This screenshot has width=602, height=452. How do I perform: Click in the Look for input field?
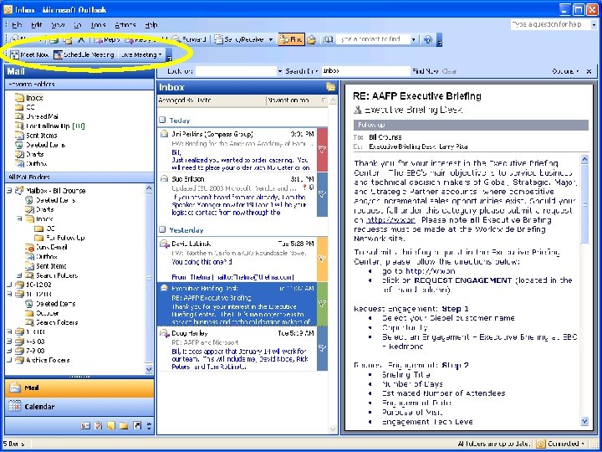236,71
